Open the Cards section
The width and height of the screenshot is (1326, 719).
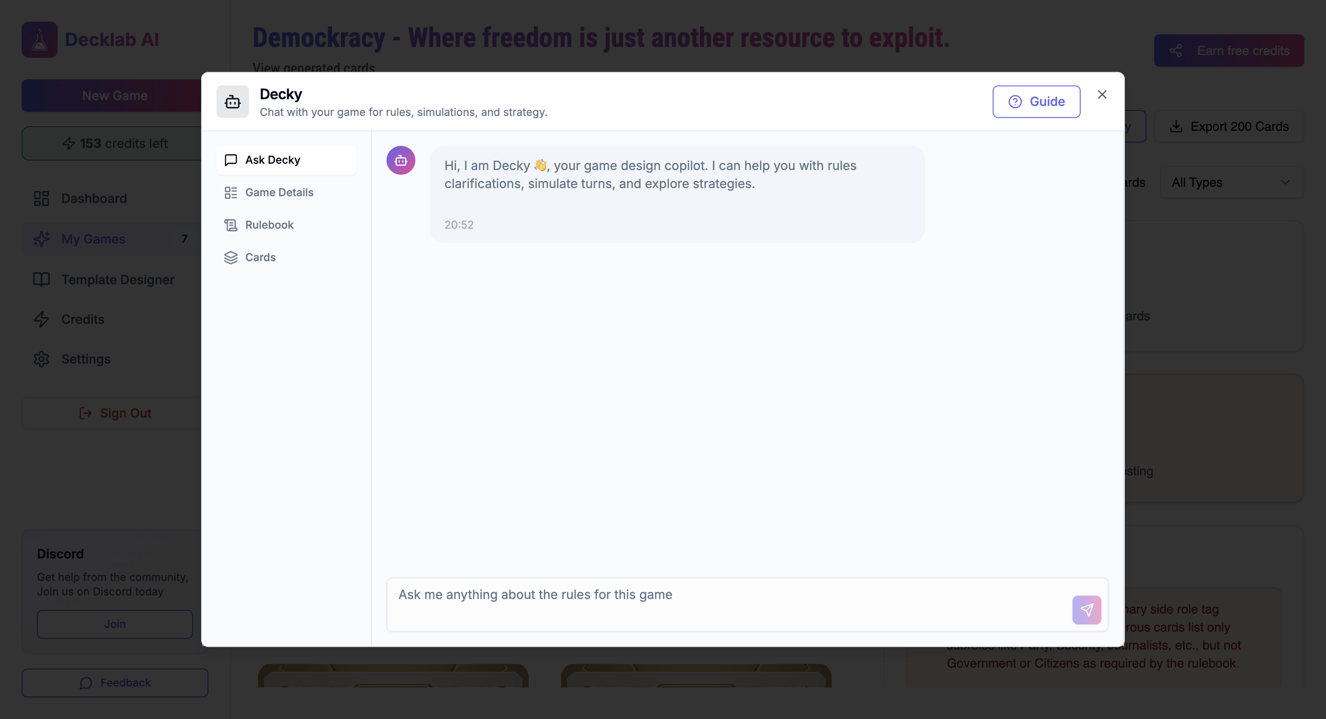tap(260, 258)
